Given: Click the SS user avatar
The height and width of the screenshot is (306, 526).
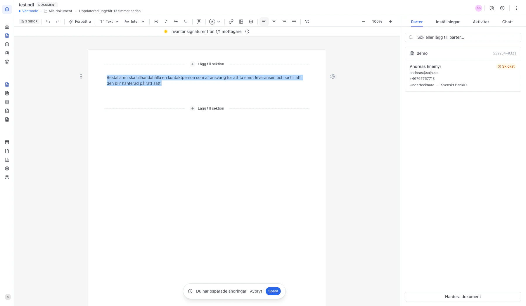Looking at the screenshot, I should point(479,8).
